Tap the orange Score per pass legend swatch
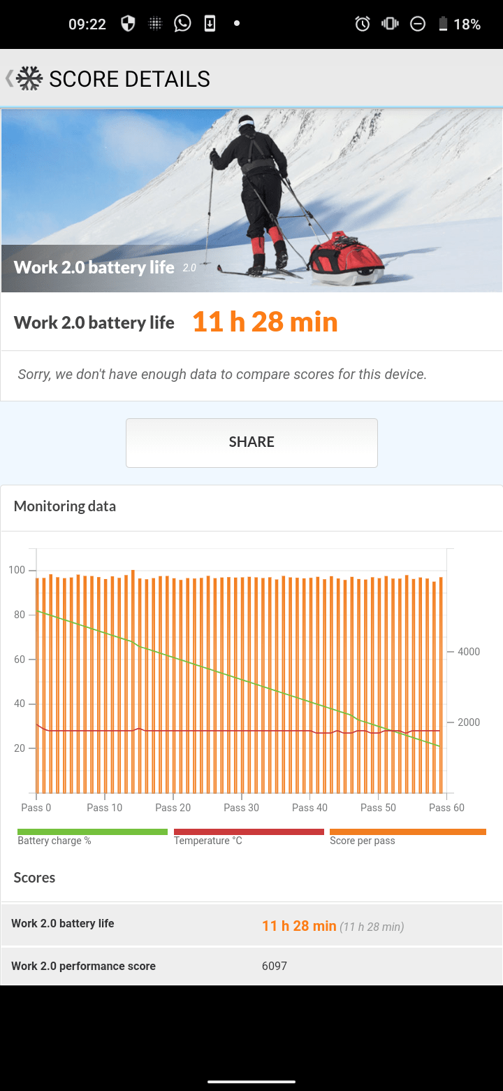This screenshot has height=1091, width=503. tap(407, 832)
